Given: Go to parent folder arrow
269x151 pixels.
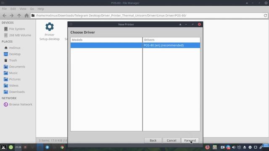Looking at the screenshot, I should point(19,16).
